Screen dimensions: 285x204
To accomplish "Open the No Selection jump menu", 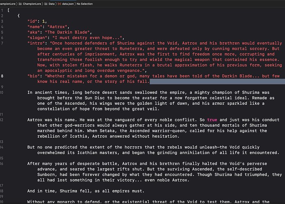I will pos(85,4).
